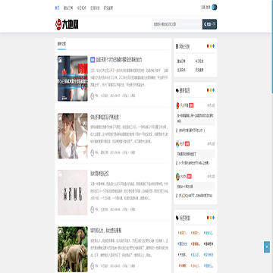The image size is (273, 273).
Task: Click the login/register link at top right
Action: 206,8
